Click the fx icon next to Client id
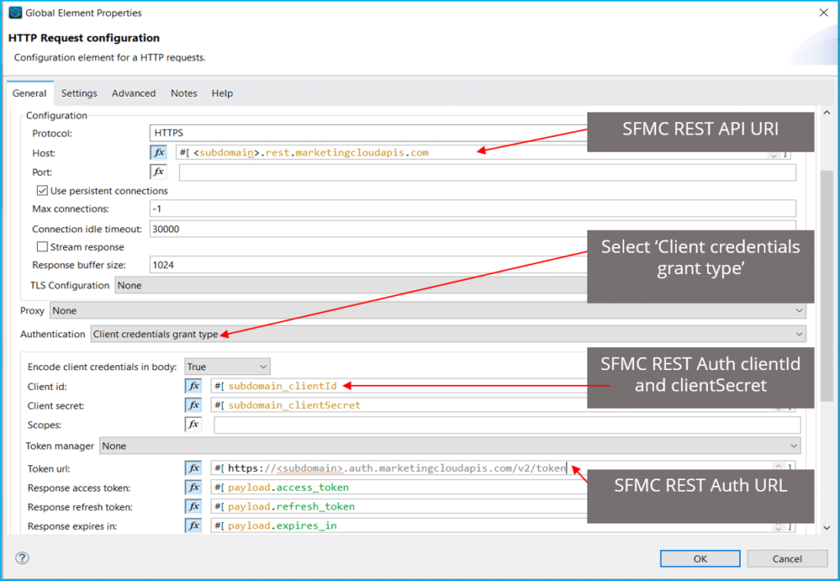840x581 pixels. [194, 386]
